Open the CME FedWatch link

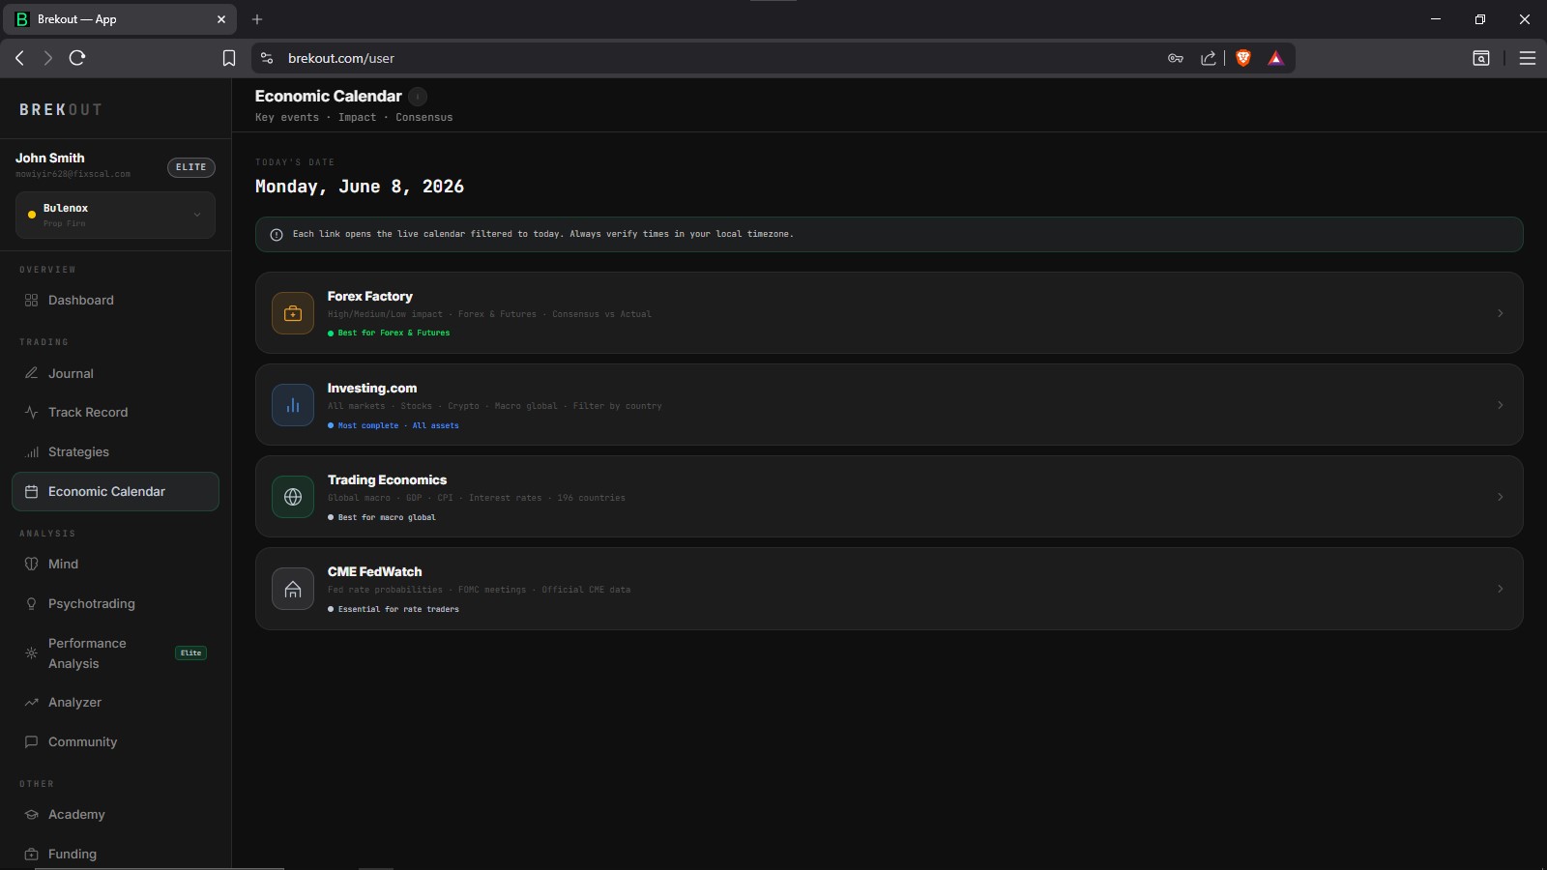889,589
